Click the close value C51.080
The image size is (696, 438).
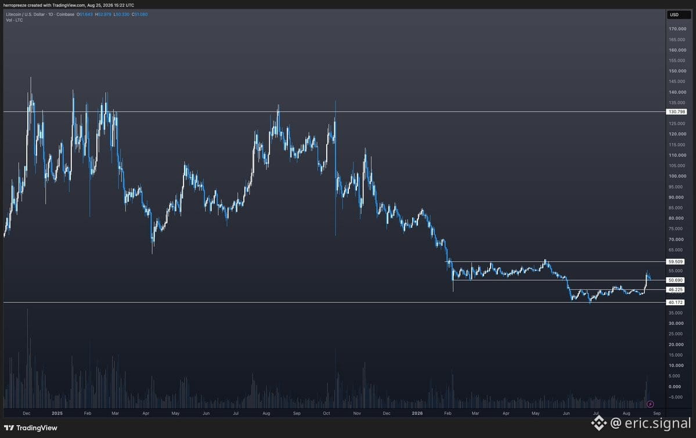(139, 14)
